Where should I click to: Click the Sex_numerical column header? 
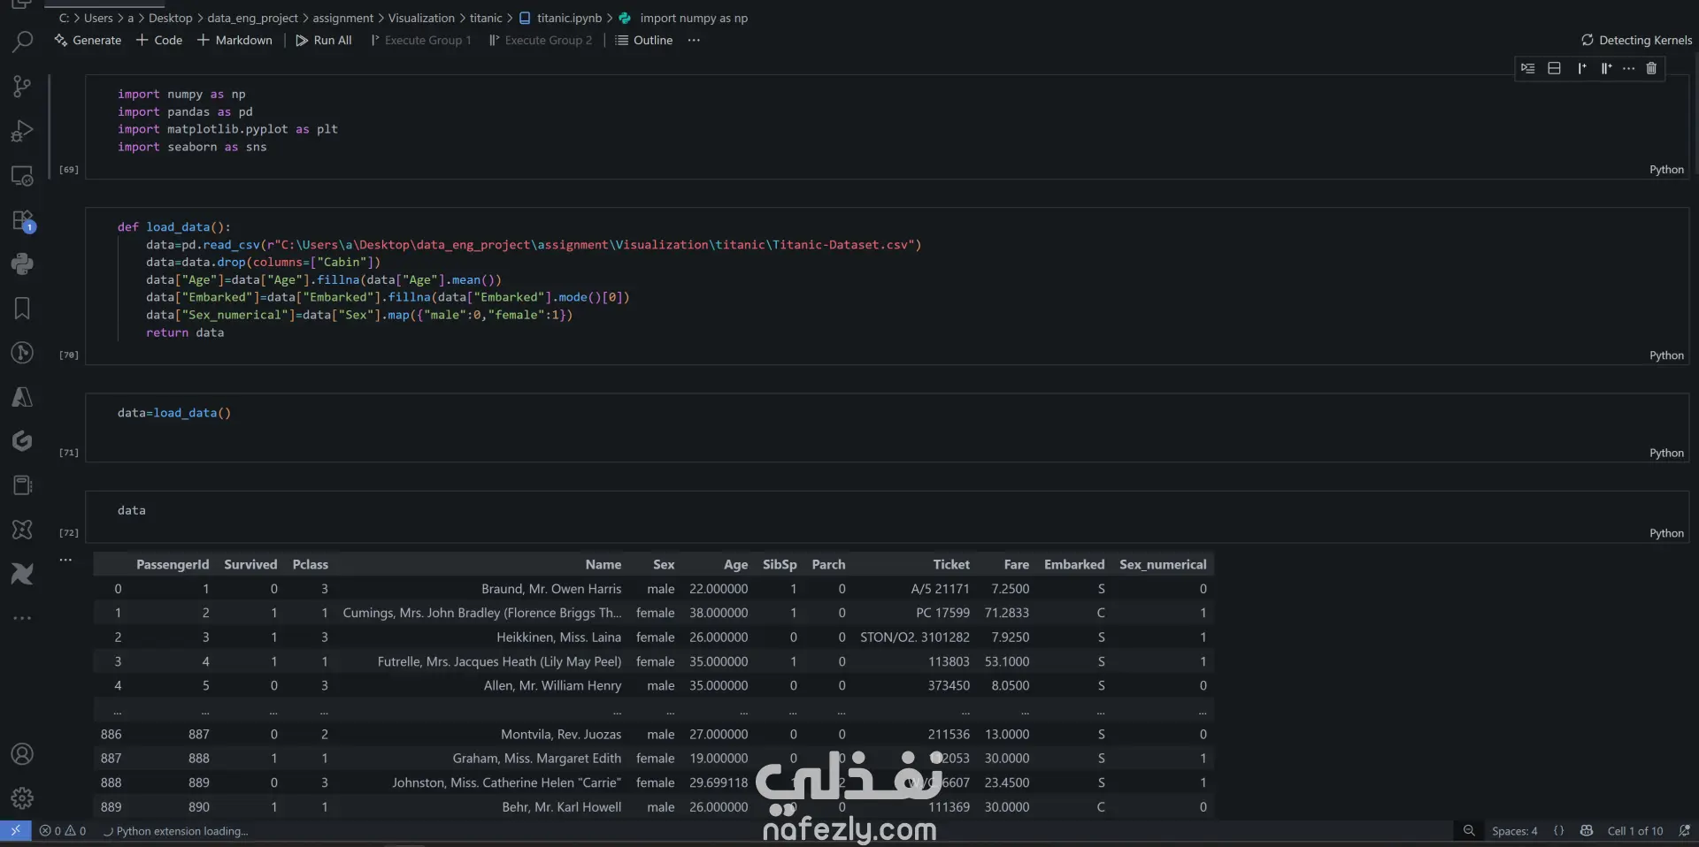tap(1163, 565)
